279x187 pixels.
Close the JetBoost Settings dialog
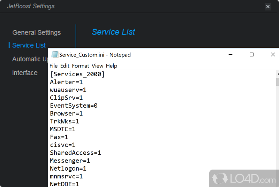click(x=268, y=7)
